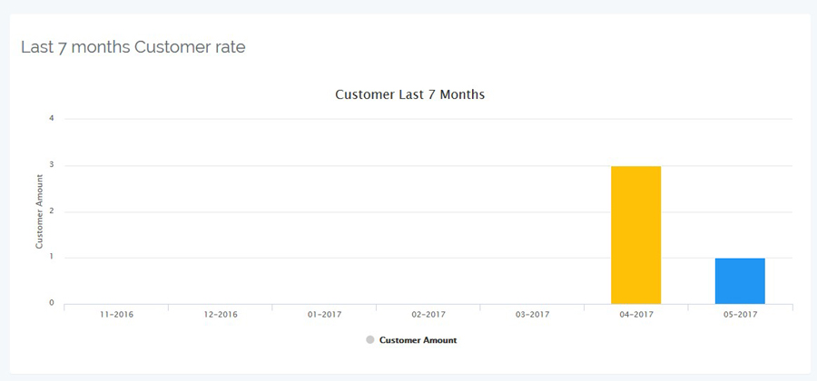Click the Last 7 months Customer rate heading
Image resolution: width=817 pixels, height=381 pixels.
(133, 47)
